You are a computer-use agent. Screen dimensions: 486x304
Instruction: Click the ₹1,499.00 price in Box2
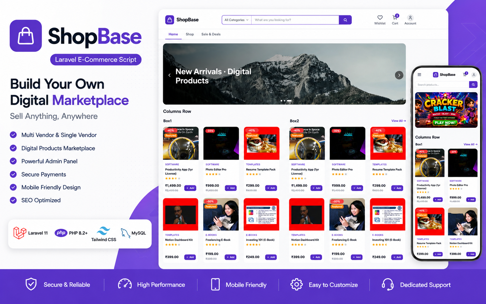(299, 185)
